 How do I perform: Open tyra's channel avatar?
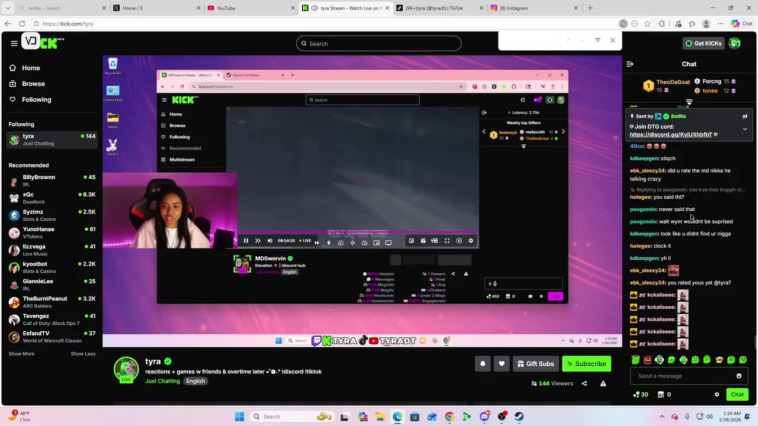click(x=126, y=369)
